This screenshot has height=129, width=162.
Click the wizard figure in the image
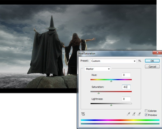pyautogui.click(x=47, y=47)
